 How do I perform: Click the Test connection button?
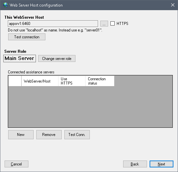click(27, 37)
